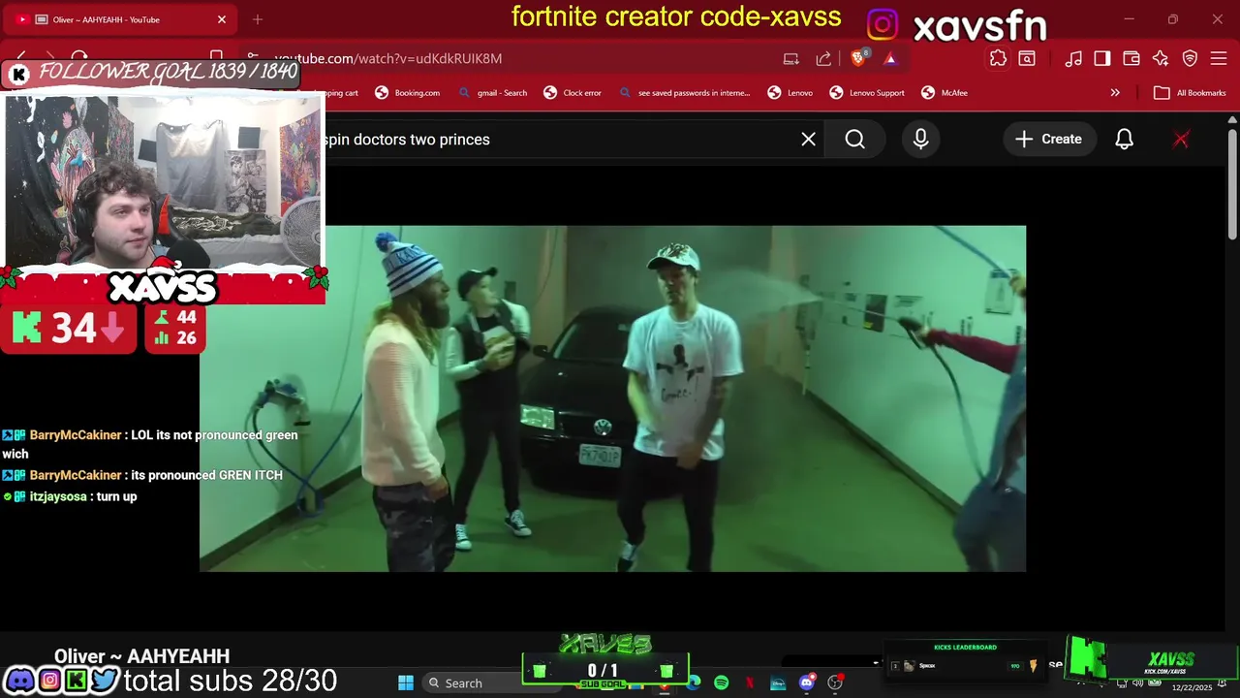Viewport: 1240px width, 698px height.
Task: Open Brave Playlist music note icon
Action: [1073, 58]
